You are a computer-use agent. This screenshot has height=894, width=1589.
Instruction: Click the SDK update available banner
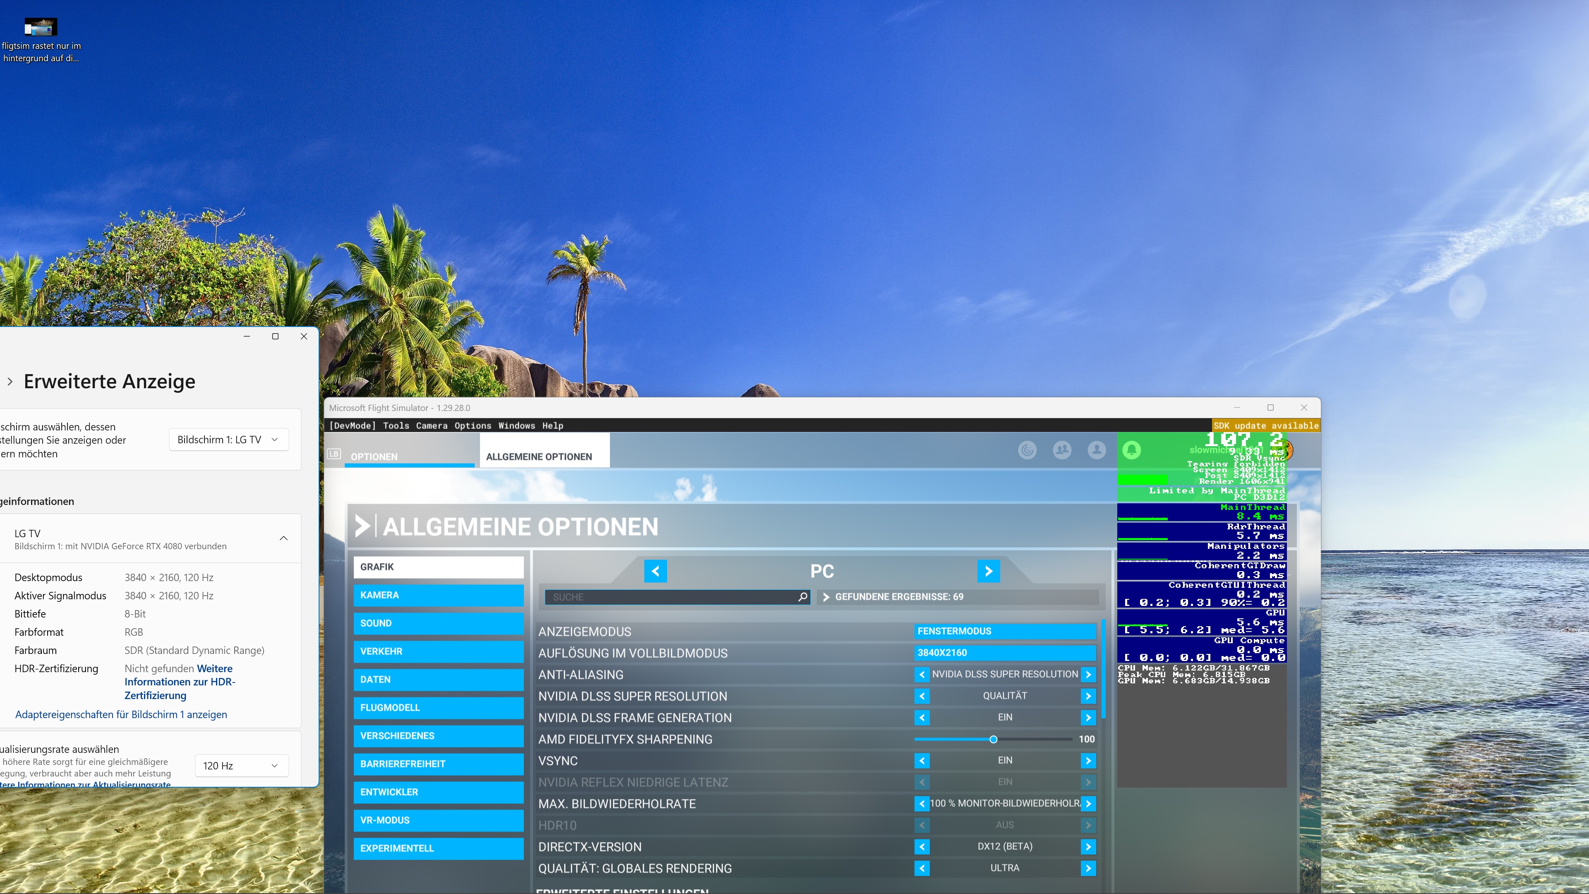1265,425
